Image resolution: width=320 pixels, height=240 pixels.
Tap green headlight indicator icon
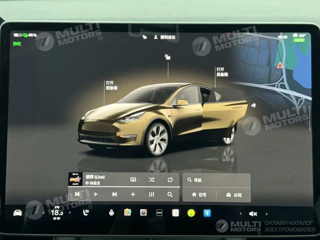pyautogui.click(x=16, y=43)
